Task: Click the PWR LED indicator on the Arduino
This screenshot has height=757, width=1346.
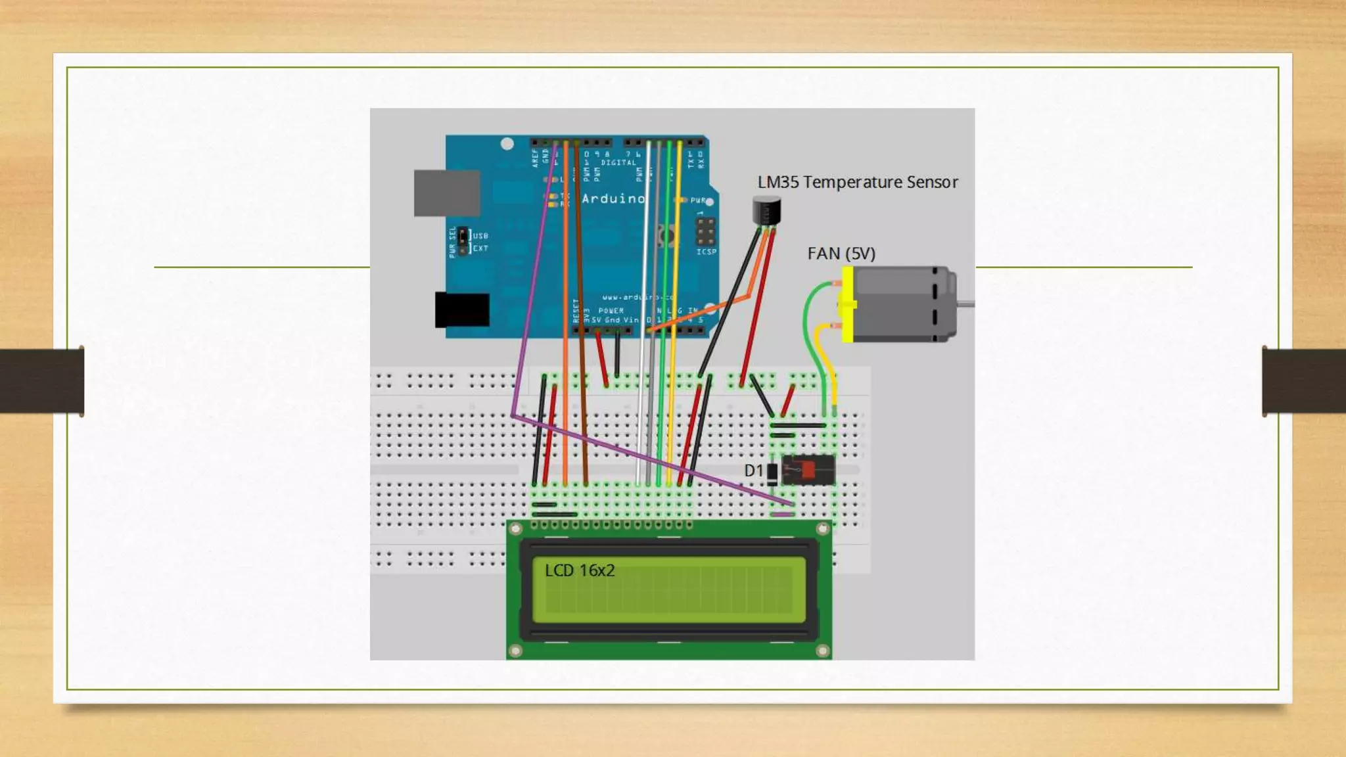Action: tap(682, 200)
